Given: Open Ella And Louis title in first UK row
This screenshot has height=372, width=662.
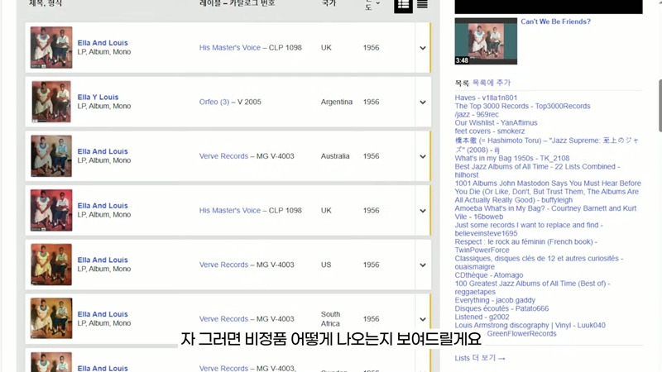Looking at the screenshot, I should (x=103, y=43).
